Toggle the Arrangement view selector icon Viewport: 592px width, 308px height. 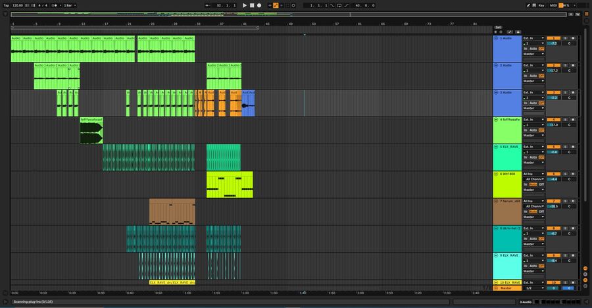click(585, 14)
